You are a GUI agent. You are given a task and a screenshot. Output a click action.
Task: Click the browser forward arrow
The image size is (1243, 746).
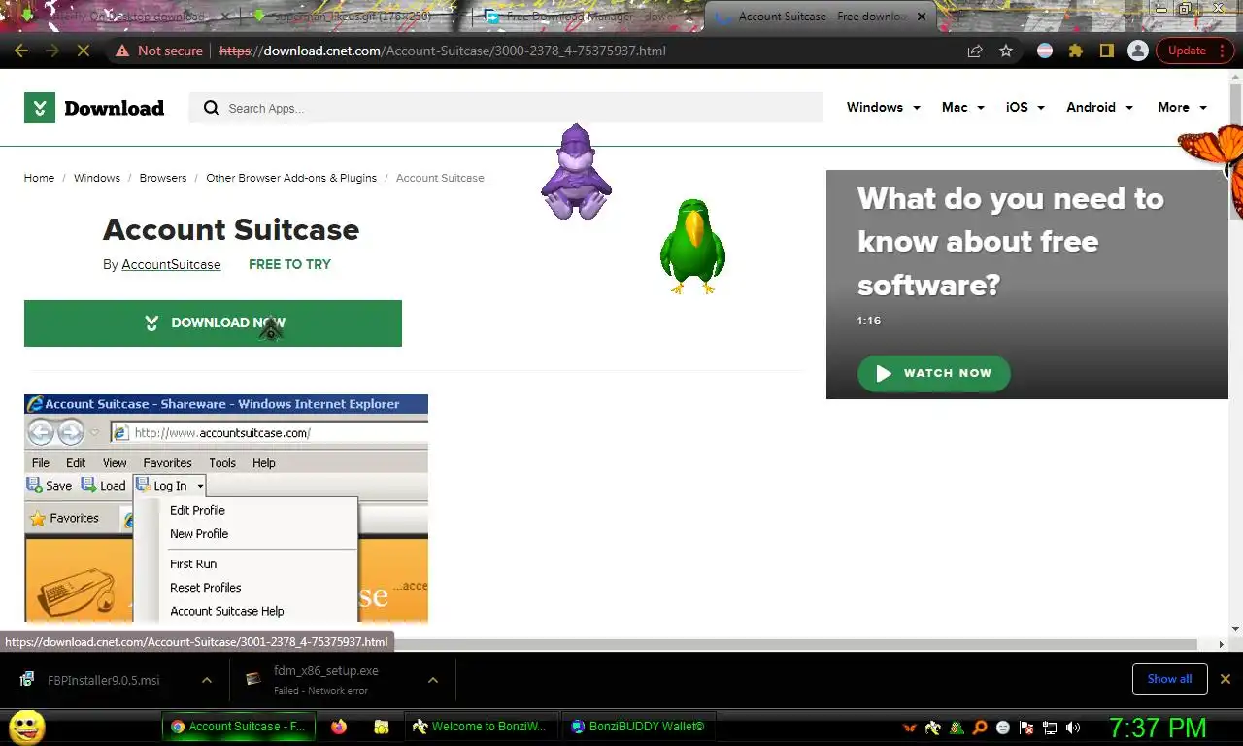[52, 51]
